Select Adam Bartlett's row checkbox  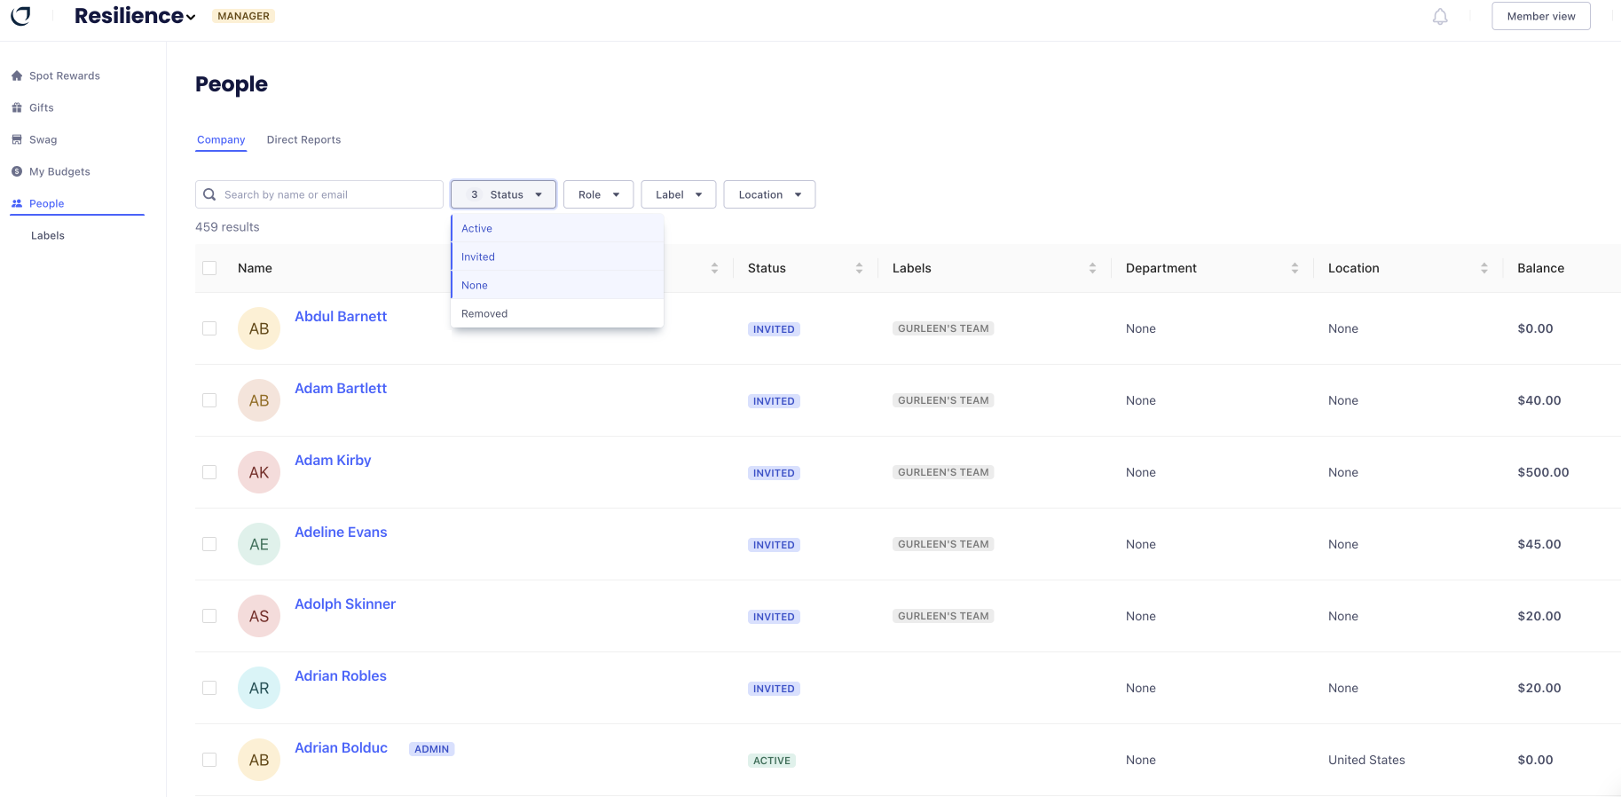209,400
